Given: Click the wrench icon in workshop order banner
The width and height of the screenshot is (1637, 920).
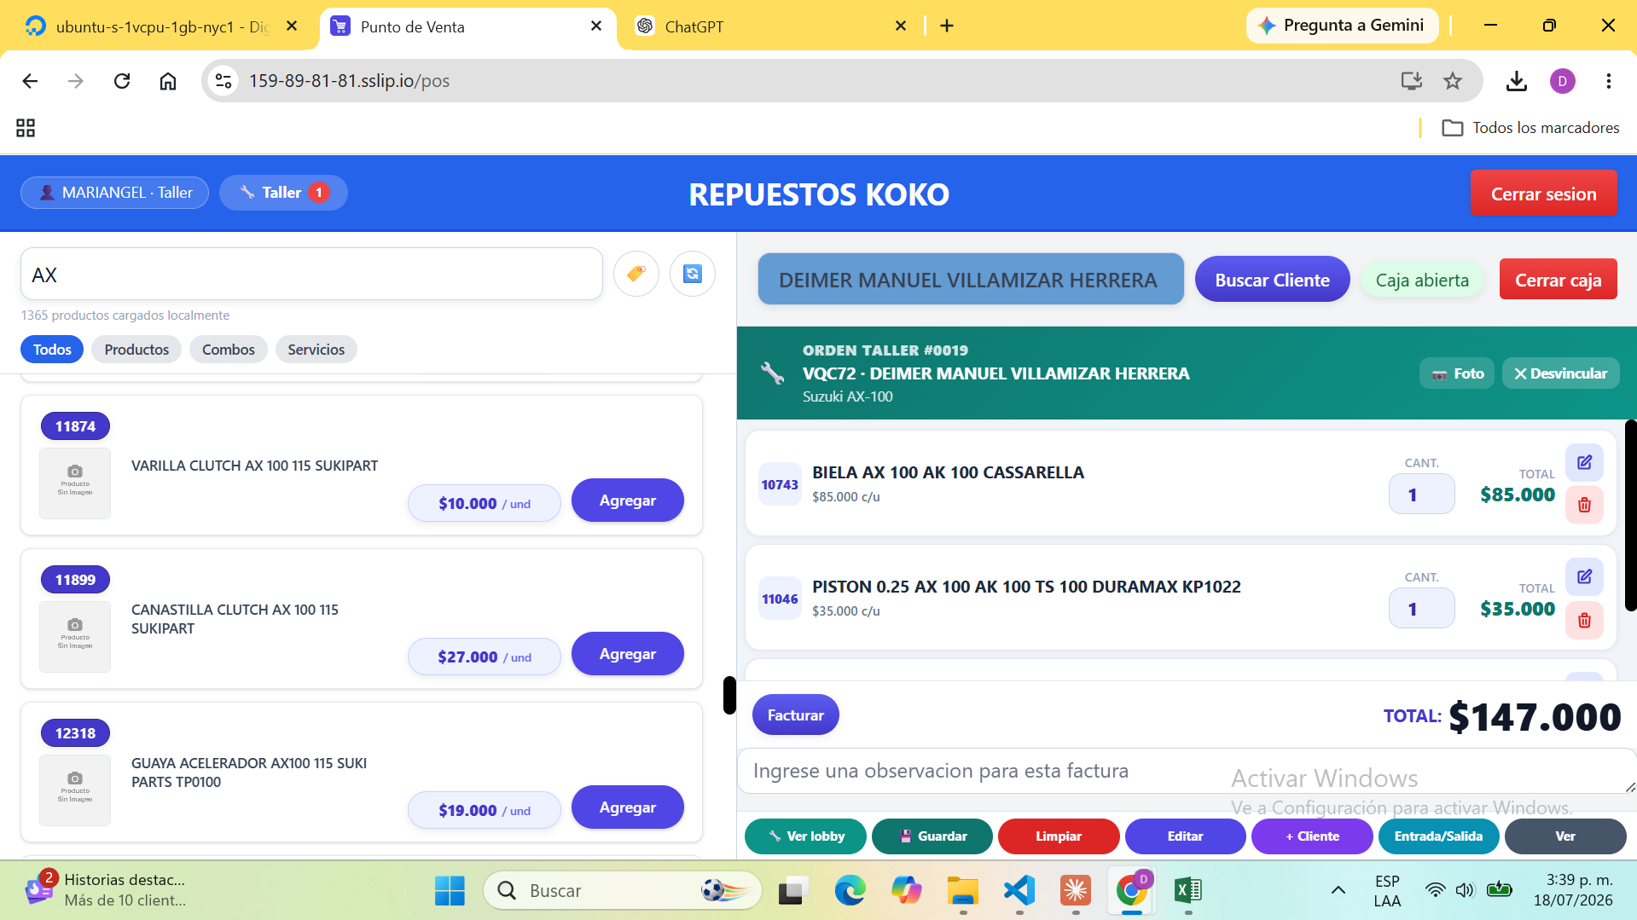Looking at the screenshot, I should pos(772,373).
